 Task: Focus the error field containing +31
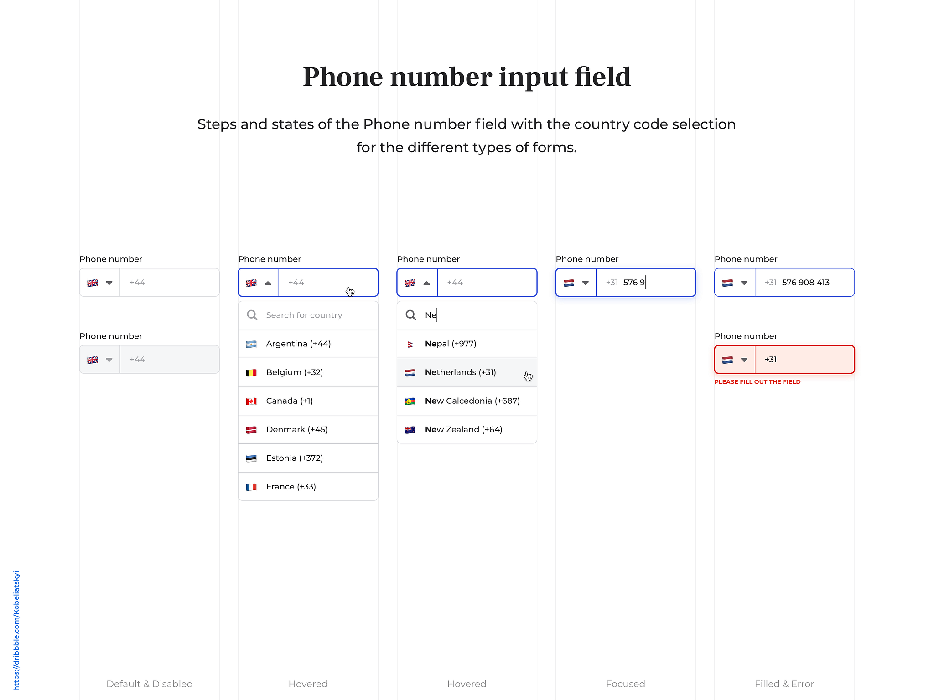(x=805, y=360)
